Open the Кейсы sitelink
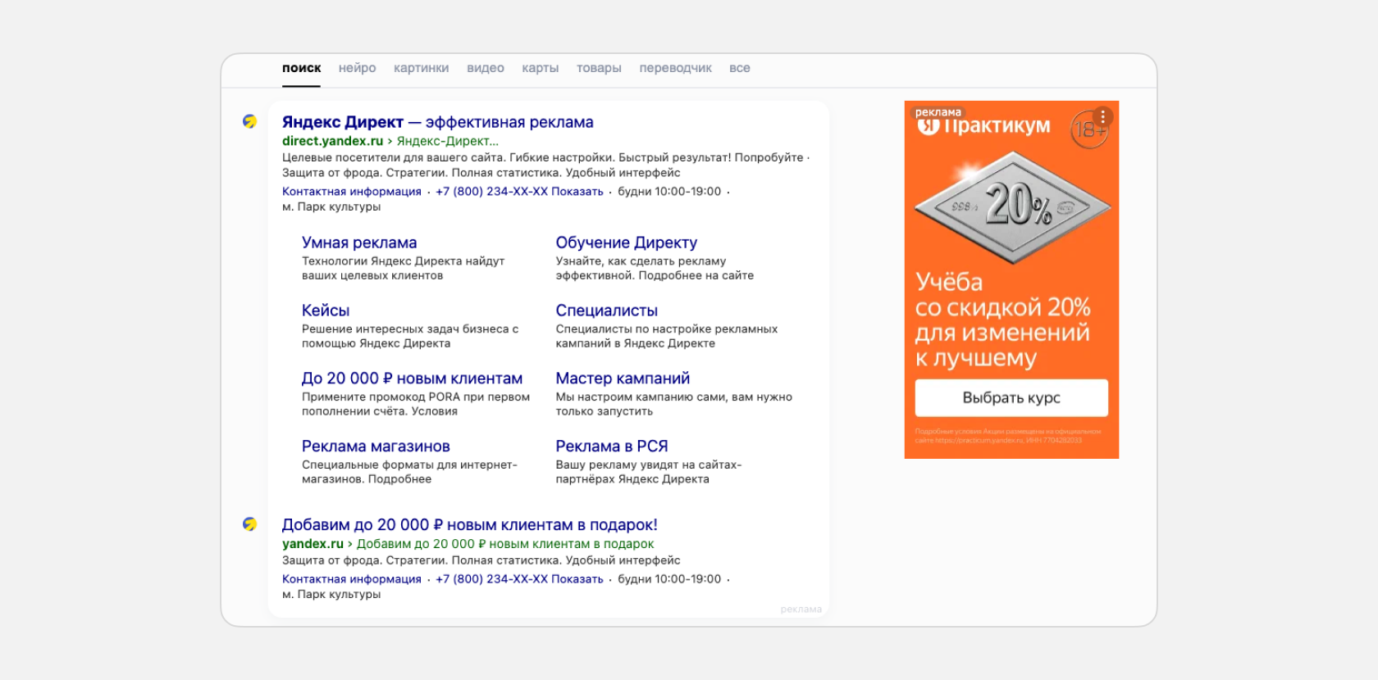Viewport: 1378px width, 680px height. click(326, 311)
